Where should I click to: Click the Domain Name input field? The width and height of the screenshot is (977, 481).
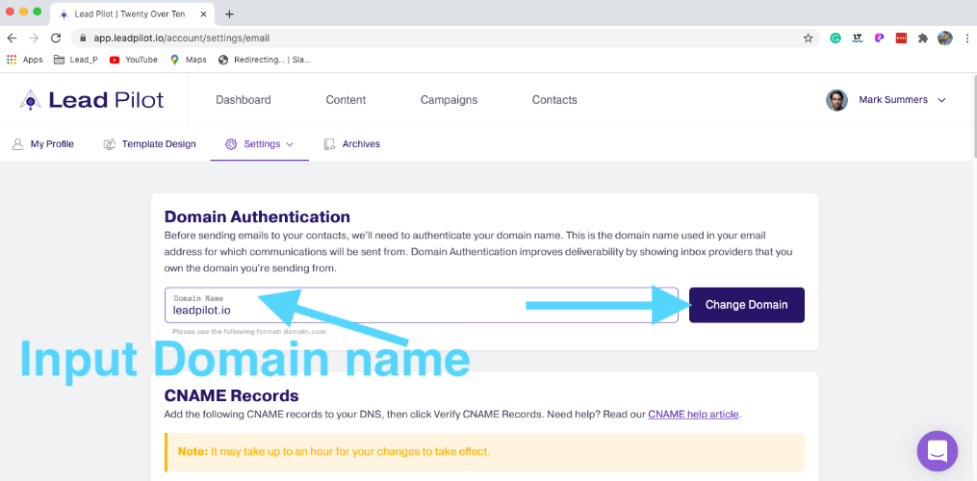[422, 305]
